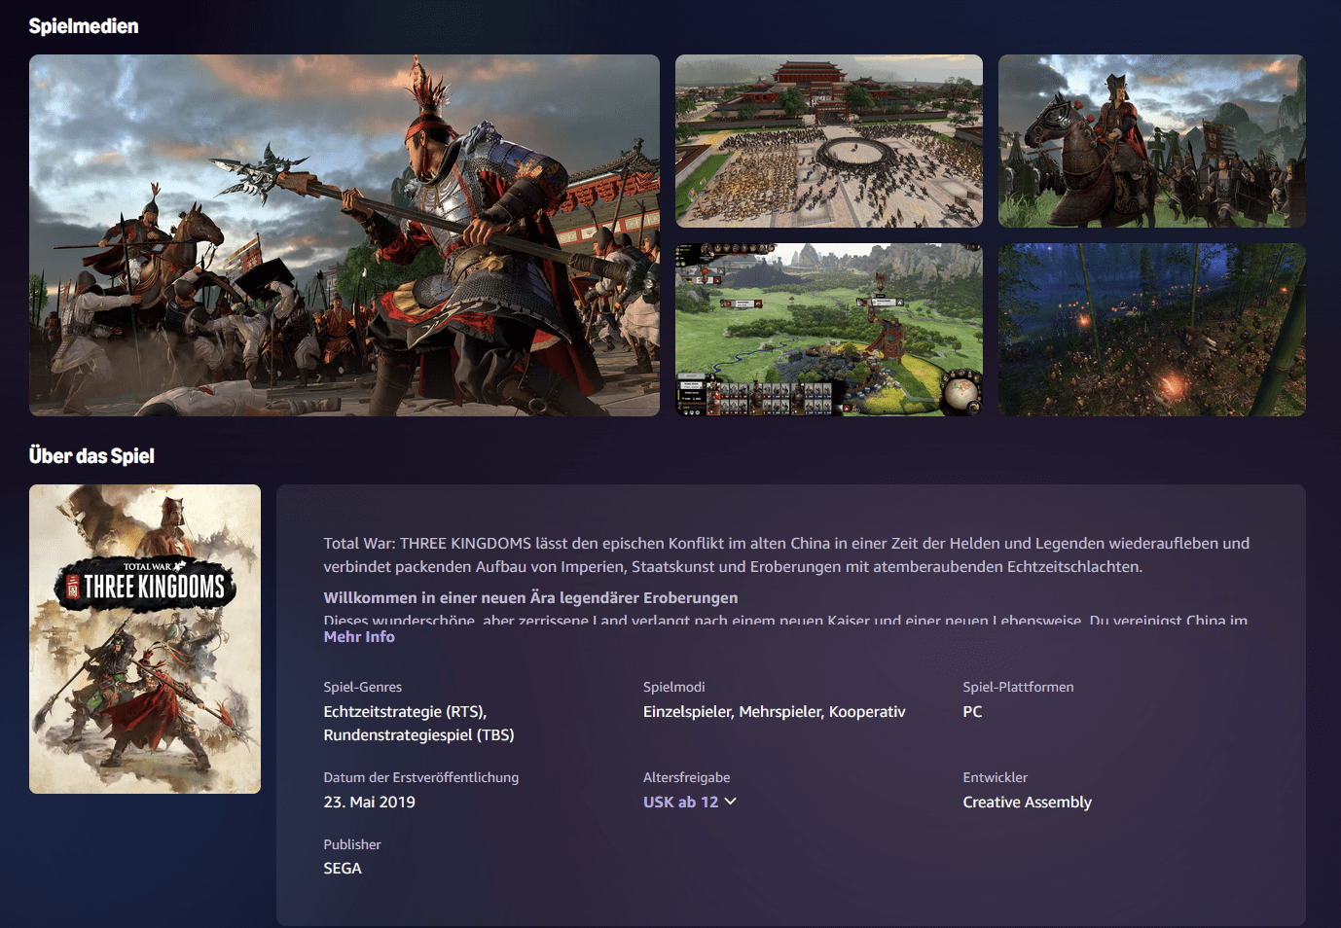Click the Entwickler label
This screenshot has height=928, width=1341.
click(995, 777)
